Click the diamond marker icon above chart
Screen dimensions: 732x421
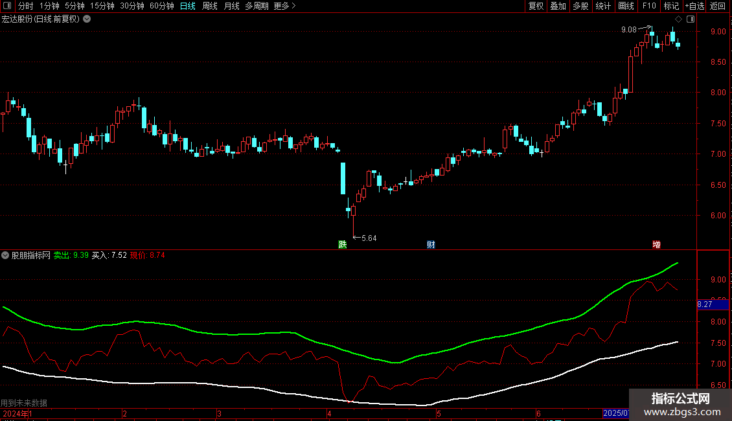(678, 19)
